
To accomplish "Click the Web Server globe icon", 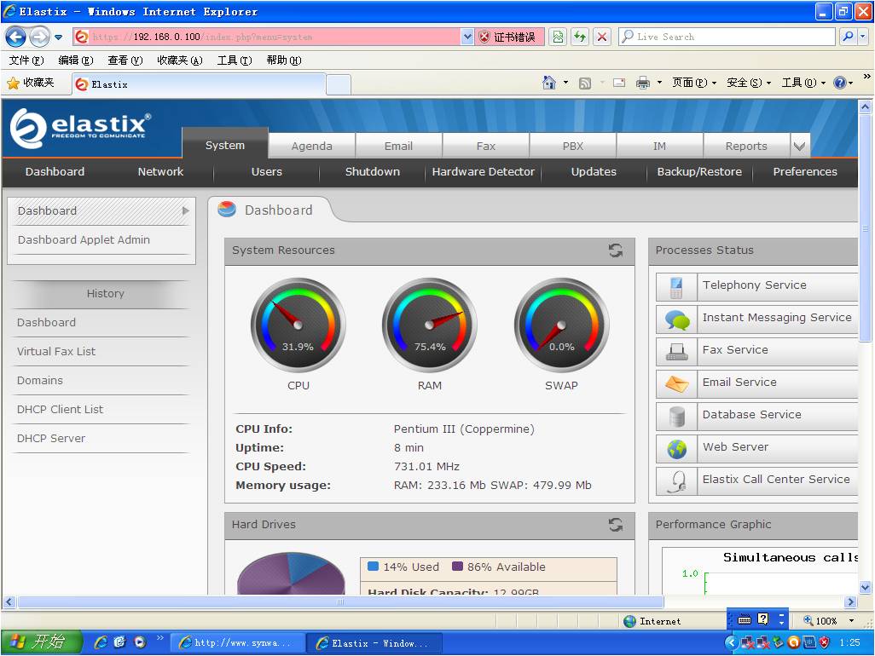I will [x=676, y=449].
